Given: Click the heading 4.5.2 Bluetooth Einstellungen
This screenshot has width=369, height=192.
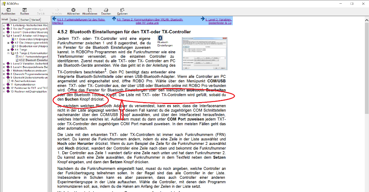Looking at the screenshot, I should point(124,32).
